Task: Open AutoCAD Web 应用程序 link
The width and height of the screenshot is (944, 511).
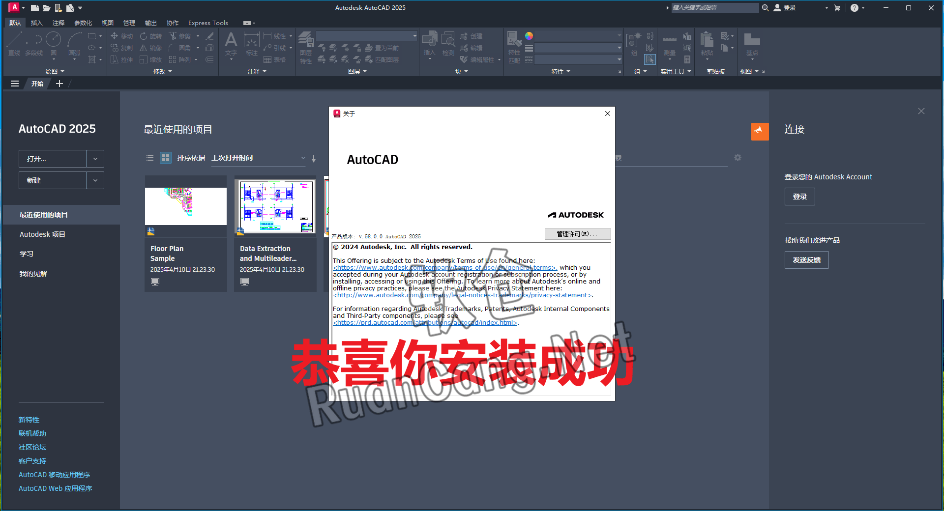Action: click(x=56, y=488)
